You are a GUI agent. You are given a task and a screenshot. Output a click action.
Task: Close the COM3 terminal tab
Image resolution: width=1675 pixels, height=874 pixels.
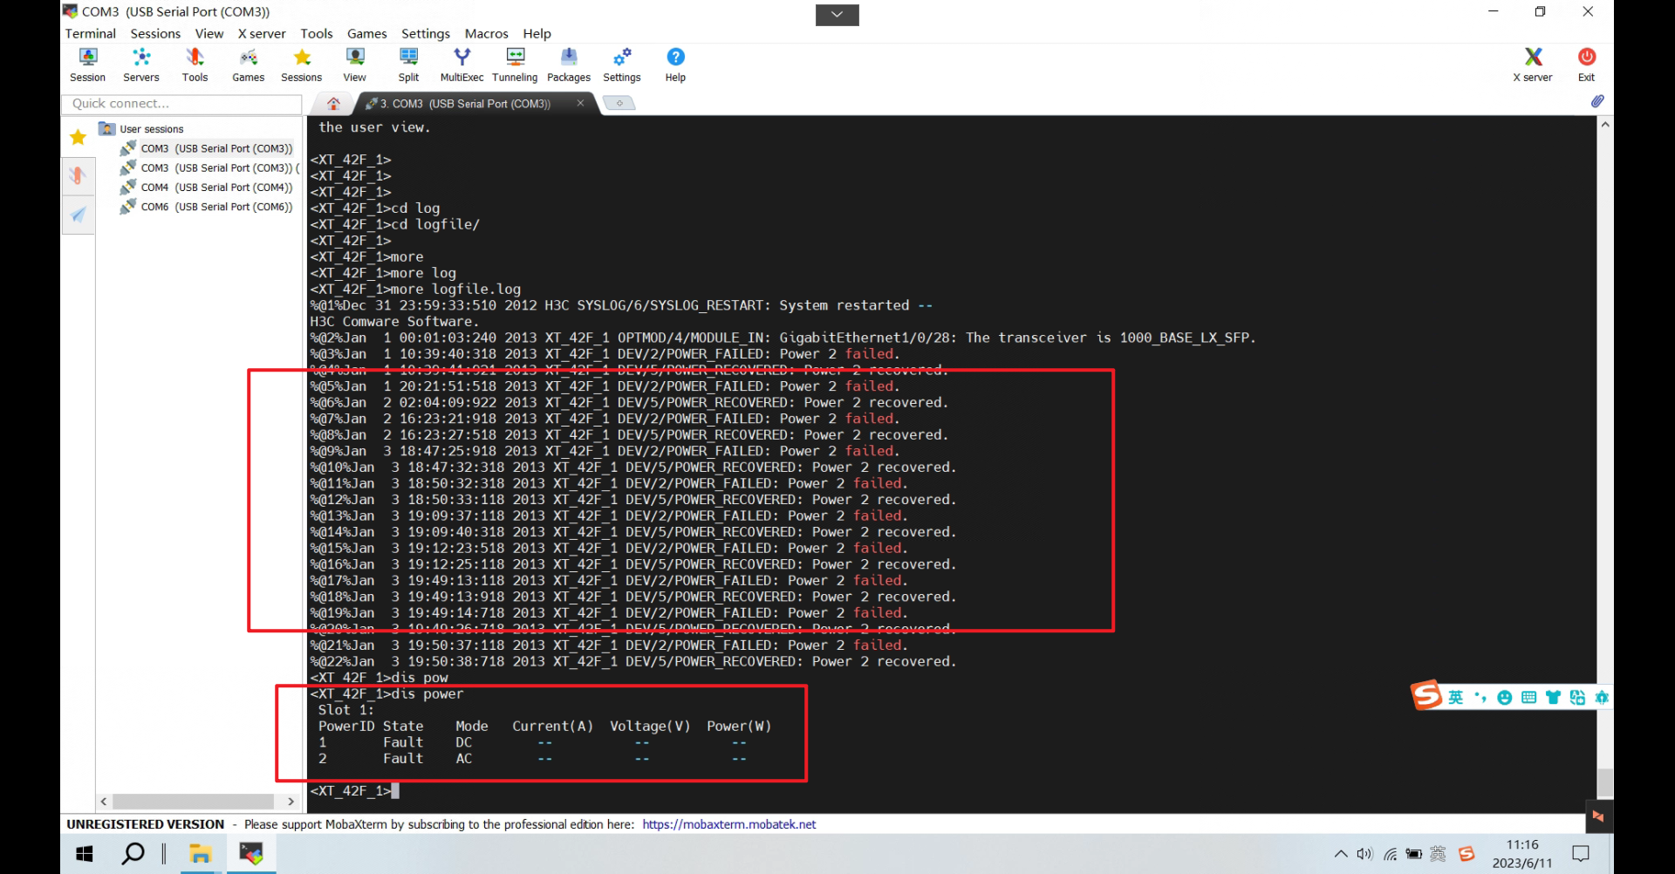580,103
